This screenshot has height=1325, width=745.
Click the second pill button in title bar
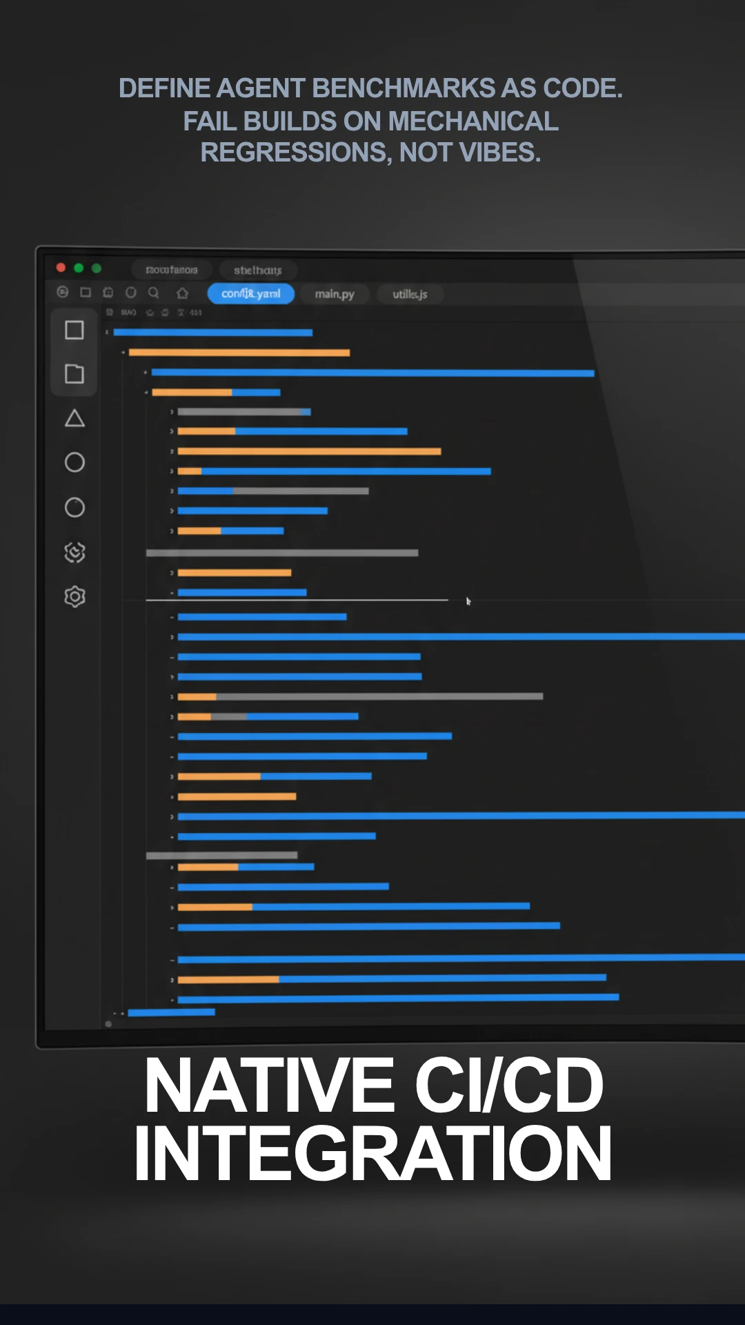pos(257,271)
